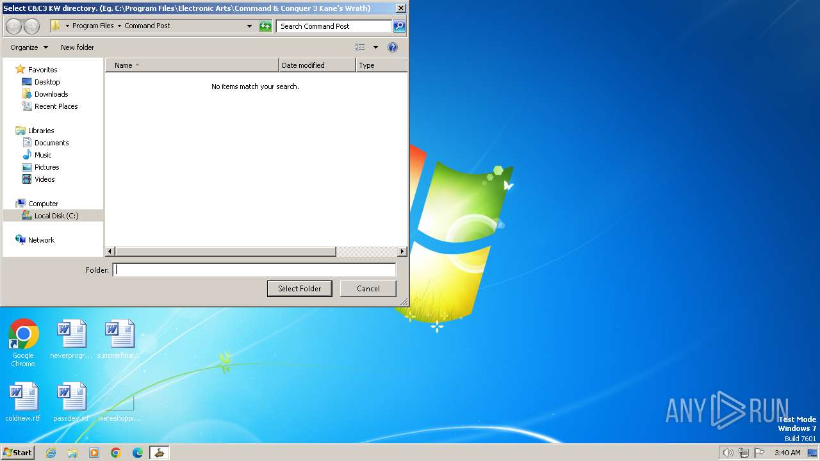Select the passdev.rtf desktop file
820x461 pixels.
[x=71, y=402]
